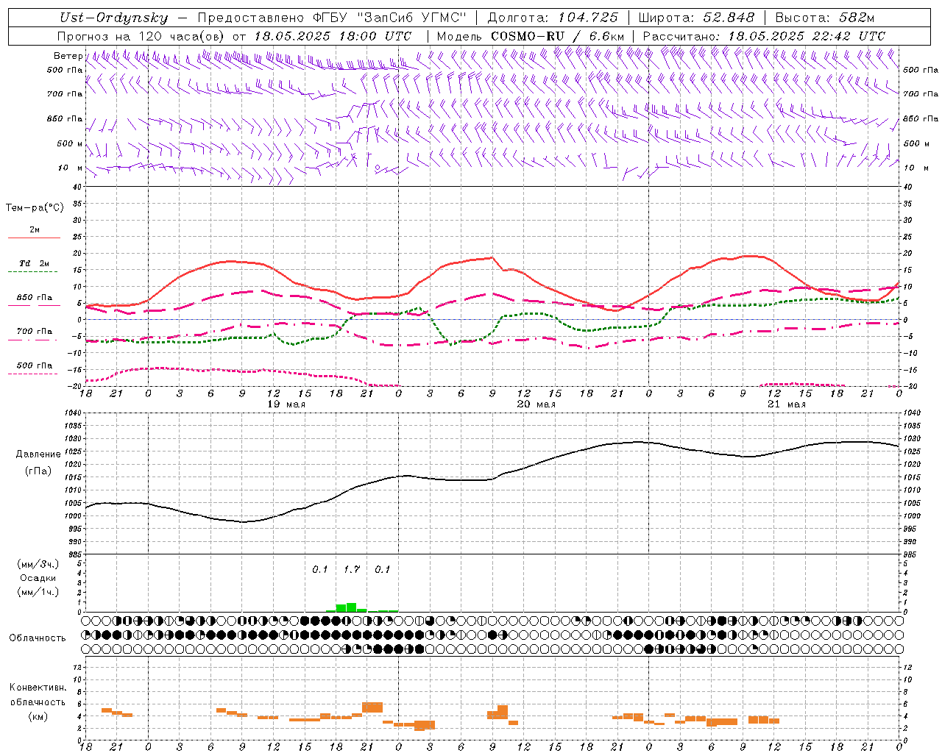Viewport: 942px width, 753px height.
Task: Click the (мм/3ч.) unit label
Action: [38, 564]
